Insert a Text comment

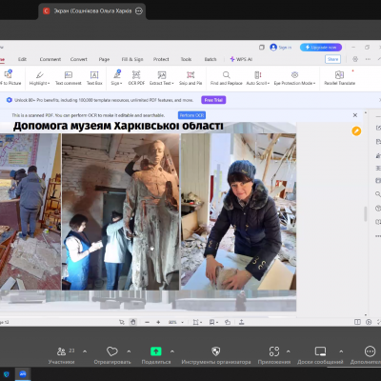(69, 78)
